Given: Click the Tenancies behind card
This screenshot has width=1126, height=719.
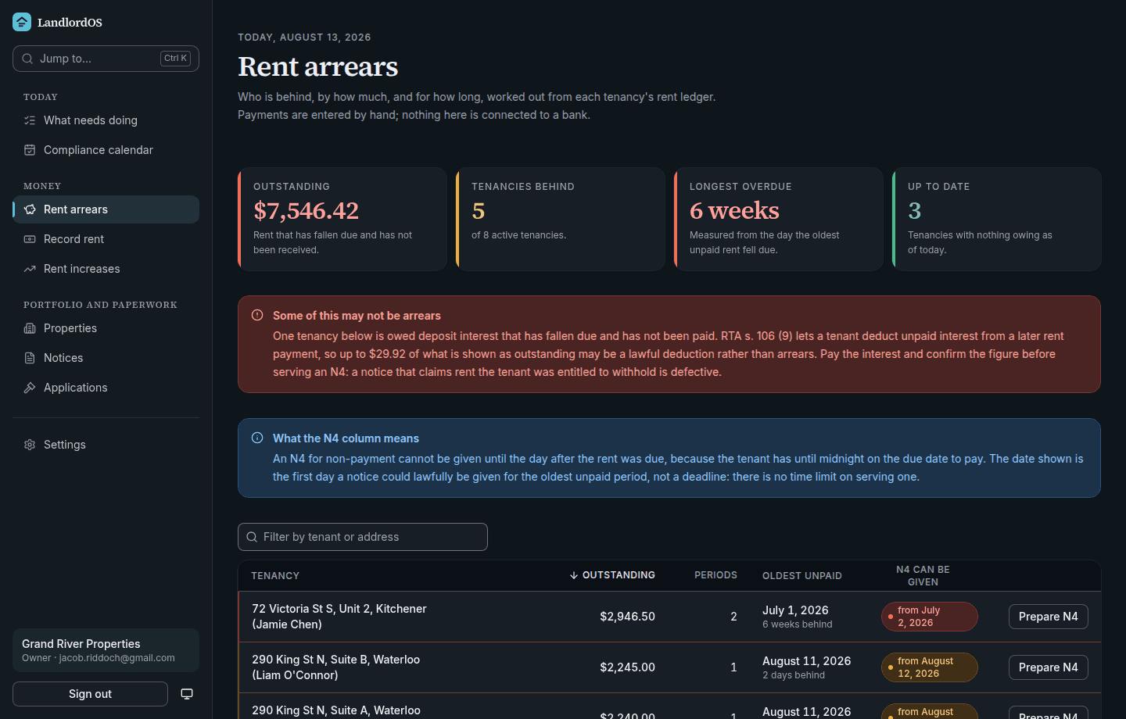Looking at the screenshot, I should [561, 220].
